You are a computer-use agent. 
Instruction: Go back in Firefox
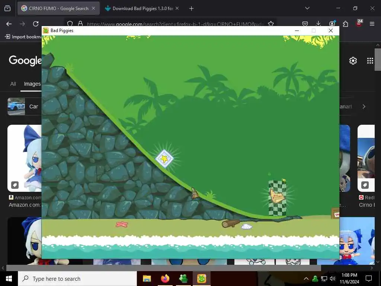9,24
